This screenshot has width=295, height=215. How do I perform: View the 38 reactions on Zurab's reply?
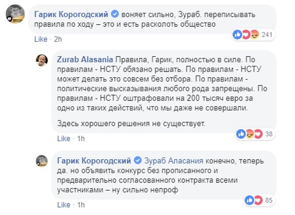[269, 134]
